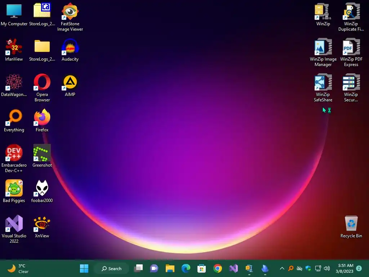Select the XnView desktop icon
This screenshot has width=369, height=277.
(x=42, y=227)
